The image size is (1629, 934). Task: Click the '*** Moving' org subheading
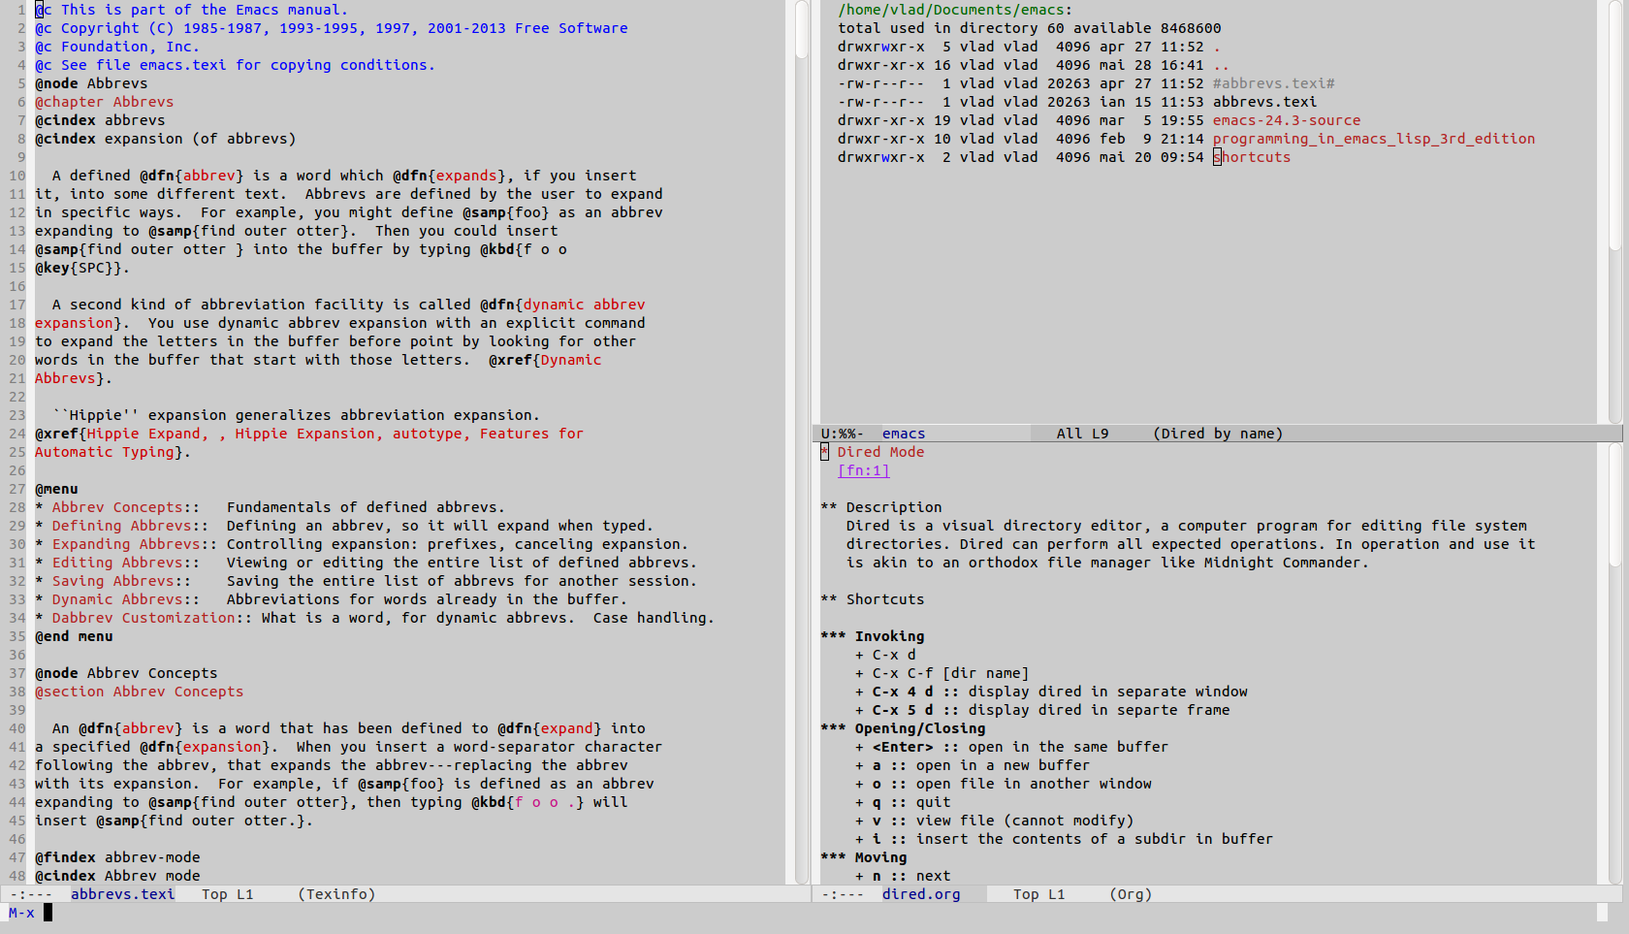[863, 857]
